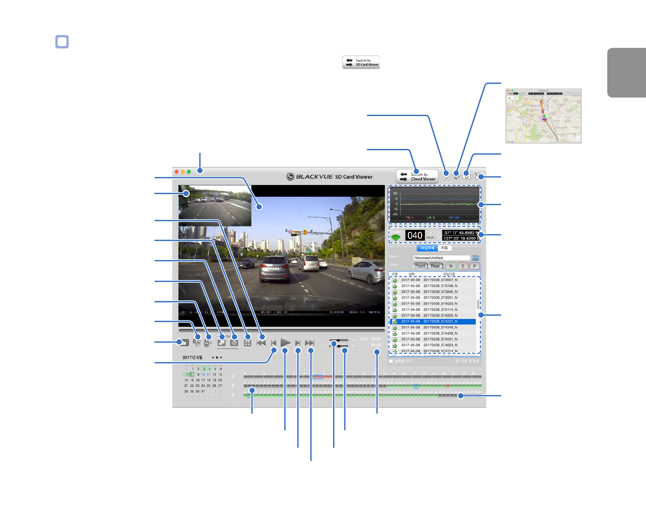Go to previous month in calendar

point(213,357)
